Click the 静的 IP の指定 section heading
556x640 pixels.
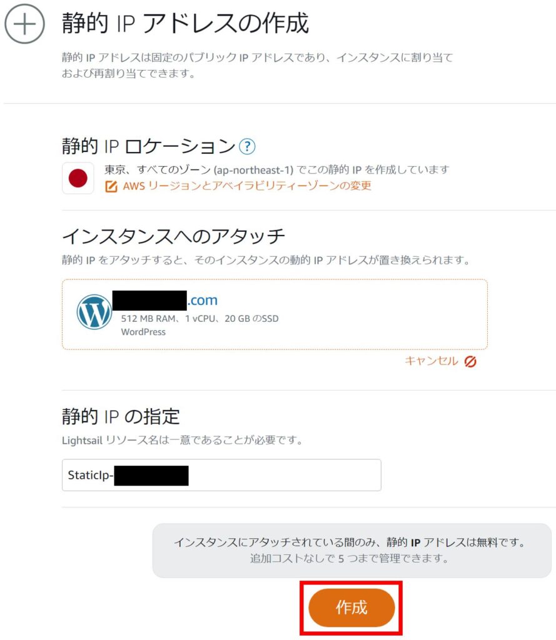121,417
